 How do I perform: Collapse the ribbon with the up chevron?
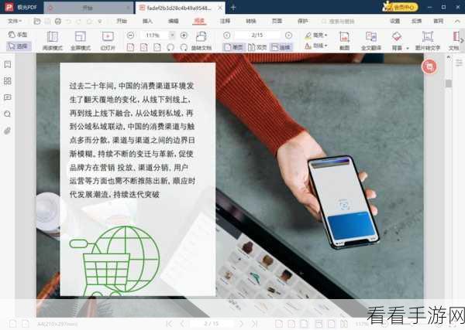[457, 22]
